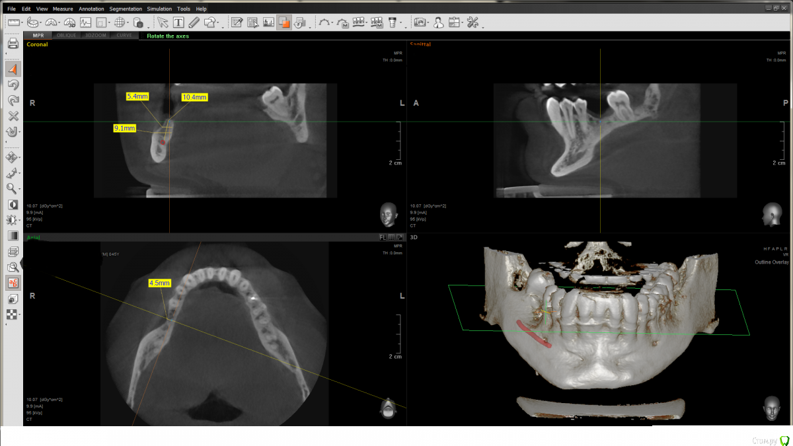Image resolution: width=793 pixels, height=446 pixels.
Task: Click the grayscale gradient window-level icon
Action: pos(13,235)
